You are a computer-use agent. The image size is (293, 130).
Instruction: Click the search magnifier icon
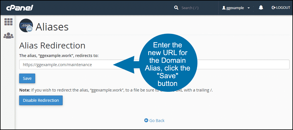click(176, 8)
